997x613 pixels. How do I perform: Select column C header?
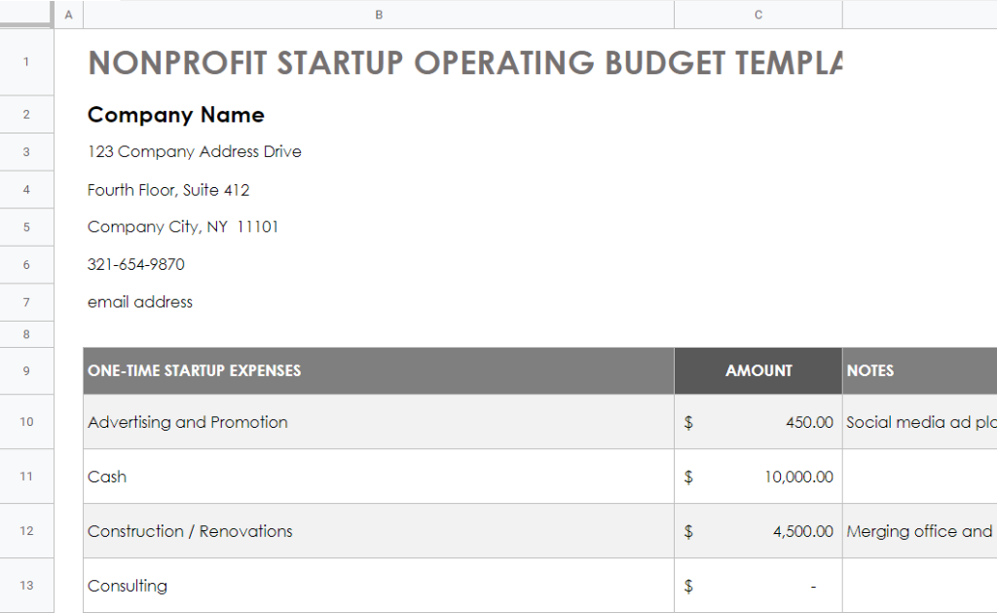click(757, 15)
